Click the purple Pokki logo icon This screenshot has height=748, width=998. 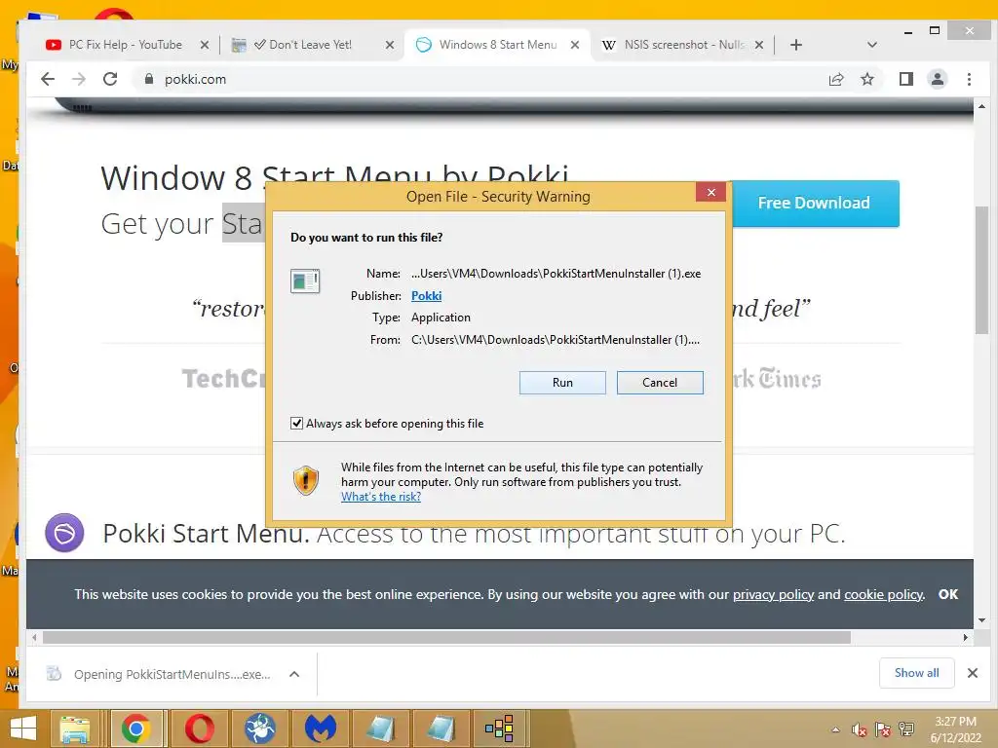point(64,533)
